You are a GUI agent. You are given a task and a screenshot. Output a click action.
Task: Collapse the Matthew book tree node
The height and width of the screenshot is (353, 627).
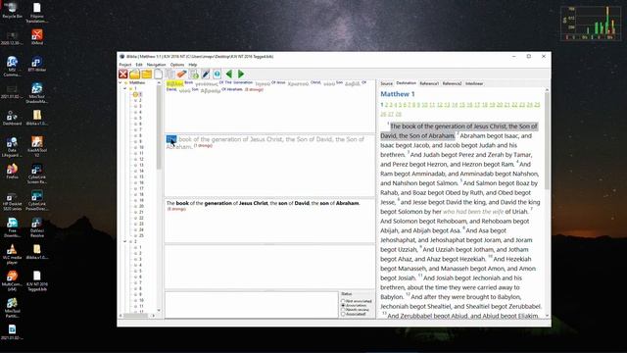coord(121,82)
